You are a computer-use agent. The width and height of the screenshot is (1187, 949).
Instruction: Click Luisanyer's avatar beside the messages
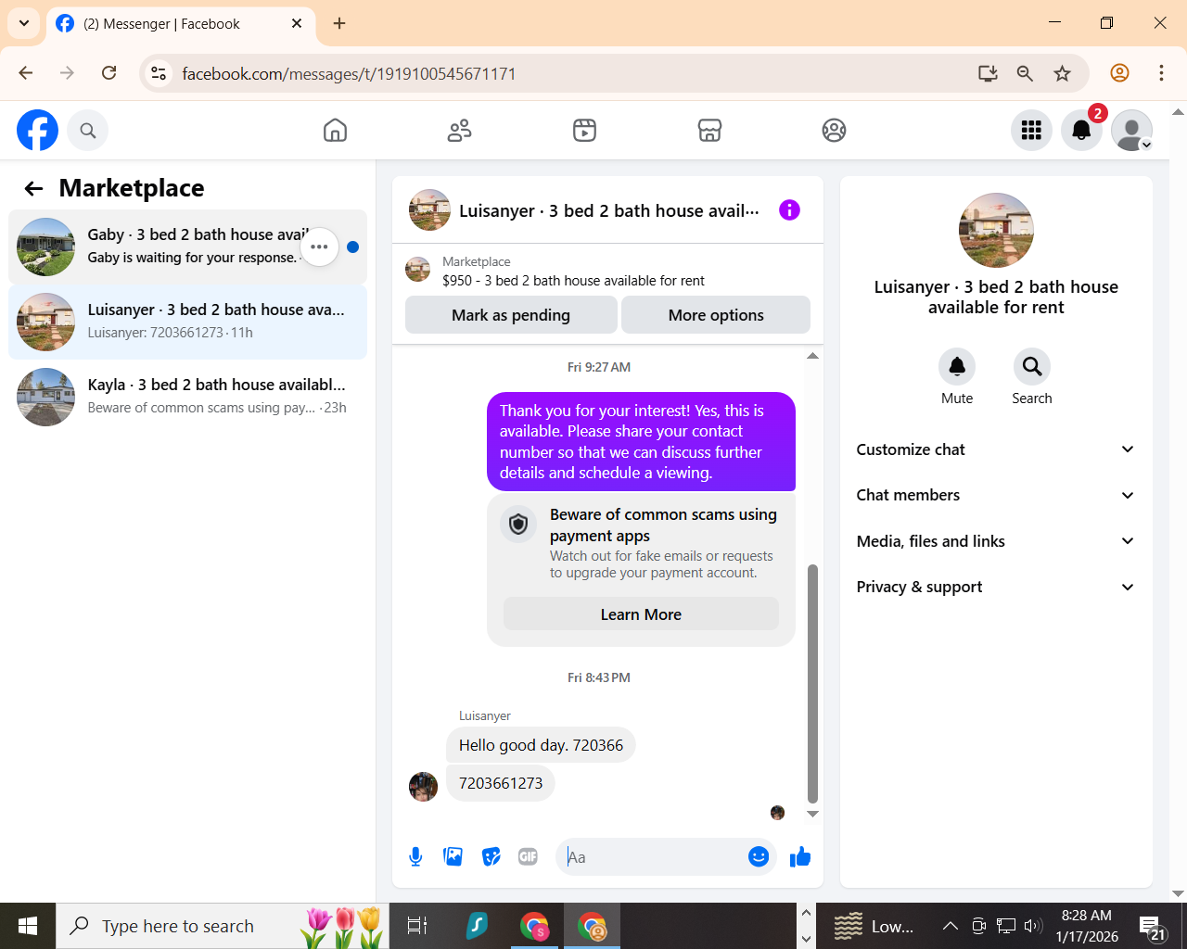(x=423, y=787)
